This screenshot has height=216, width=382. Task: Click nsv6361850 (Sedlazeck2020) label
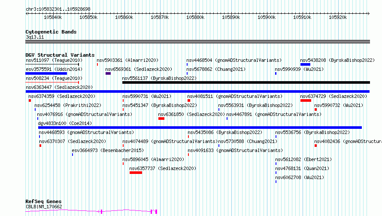(x=191, y=114)
